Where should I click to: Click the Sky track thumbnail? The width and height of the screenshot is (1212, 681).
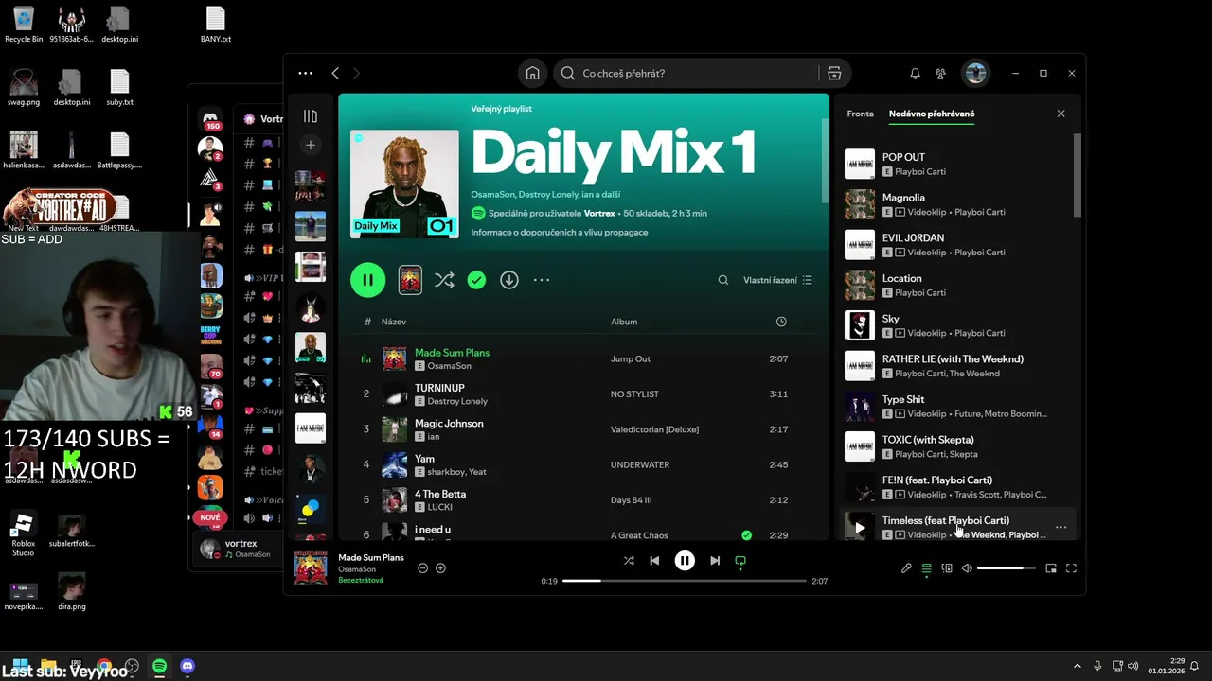(859, 324)
